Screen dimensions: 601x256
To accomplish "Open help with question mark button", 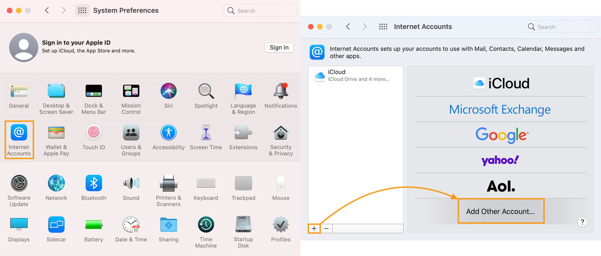I will (x=582, y=222).
